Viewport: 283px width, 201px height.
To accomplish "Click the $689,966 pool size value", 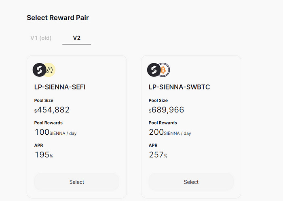I will (x=166, y=110).
